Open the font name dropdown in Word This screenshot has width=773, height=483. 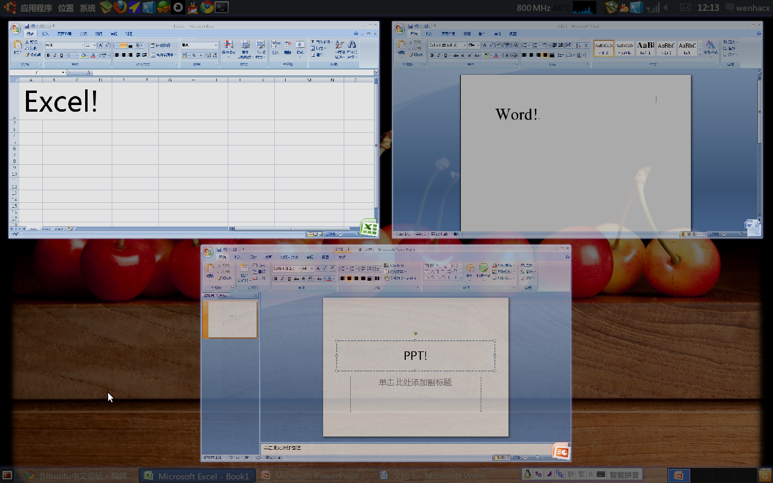click(465, 45)
